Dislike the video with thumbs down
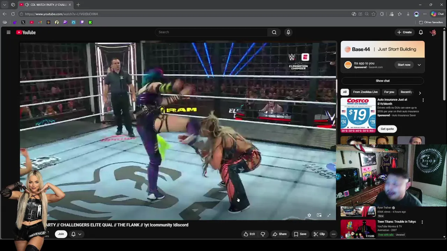Viewport: 447px width, 251px height. [x=263, y=234]
